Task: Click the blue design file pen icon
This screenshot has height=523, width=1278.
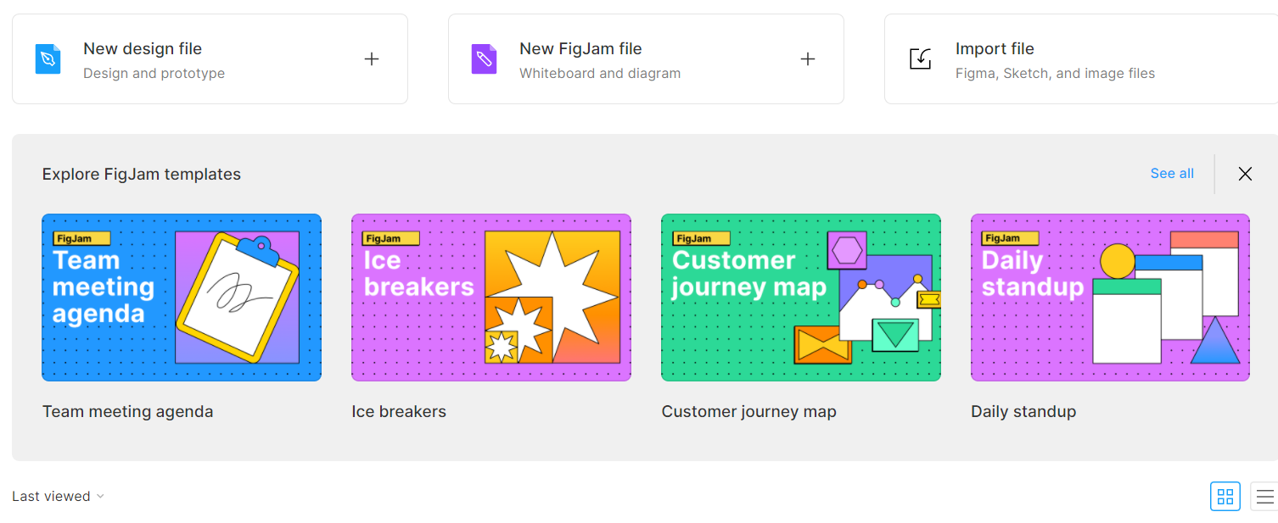Action: pos(48,59)
